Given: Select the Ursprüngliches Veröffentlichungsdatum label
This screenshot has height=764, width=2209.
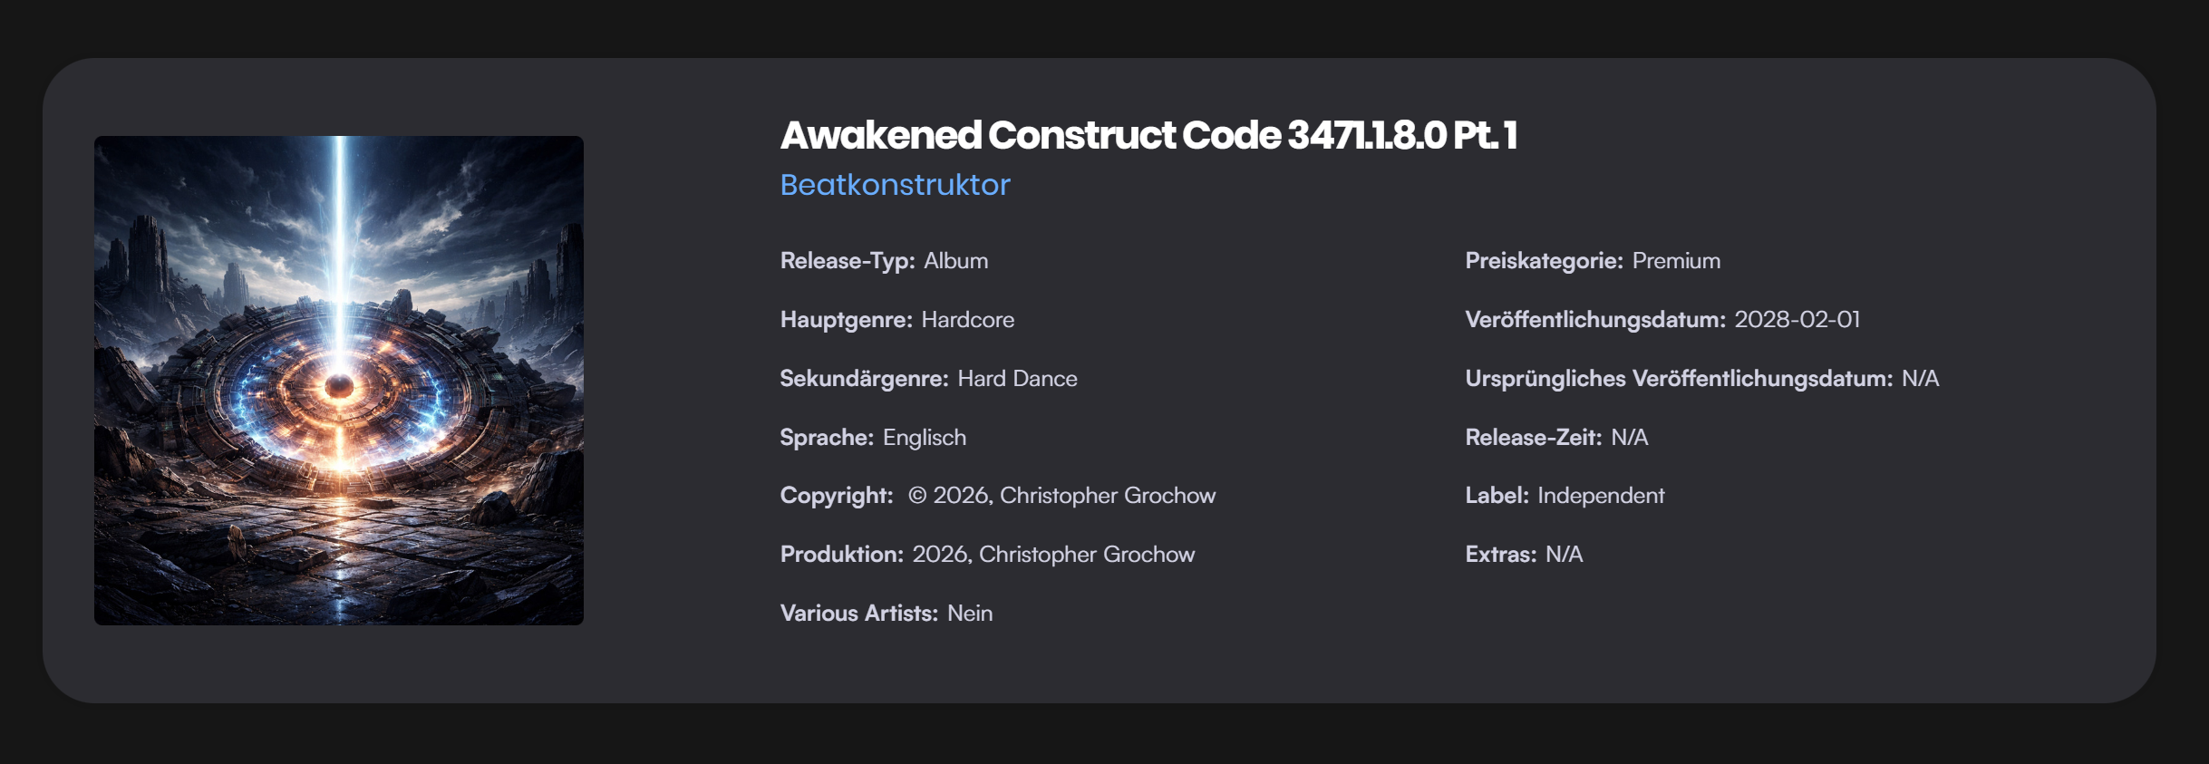Looking at the screenshot, I should tap(1679, 379).
